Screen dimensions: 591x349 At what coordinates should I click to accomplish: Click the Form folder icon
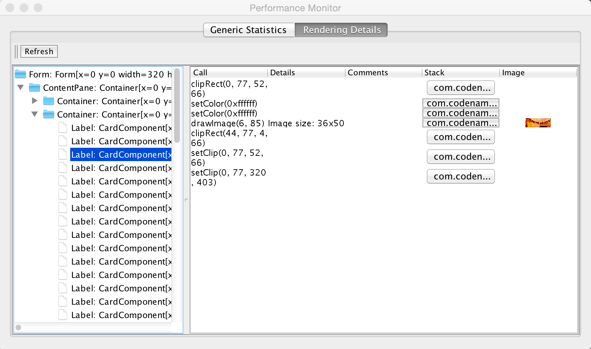click(x=20, y=74)
